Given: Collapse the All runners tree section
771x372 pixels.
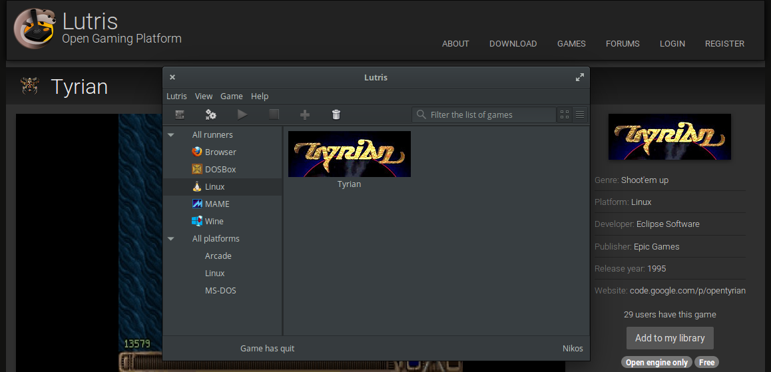Looking at the screenshot, I should [170, 134].
